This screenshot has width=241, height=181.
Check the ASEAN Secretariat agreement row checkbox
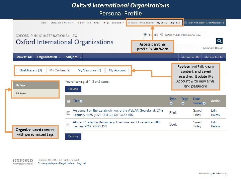(68, 113)
